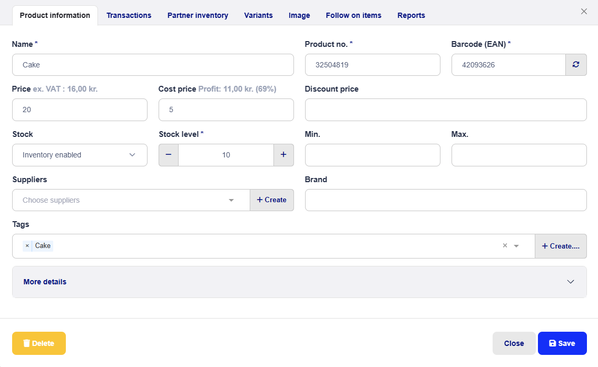Clear all tags with the X icon
Screen dimensions: 598x367
[x=505, y=246]
